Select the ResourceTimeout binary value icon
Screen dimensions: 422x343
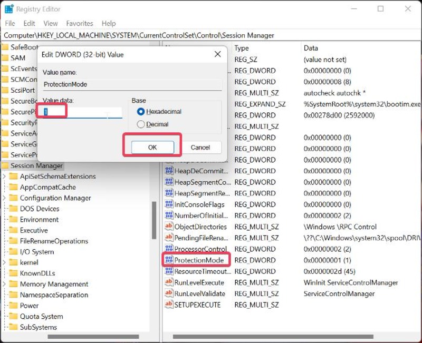(169, 271)
